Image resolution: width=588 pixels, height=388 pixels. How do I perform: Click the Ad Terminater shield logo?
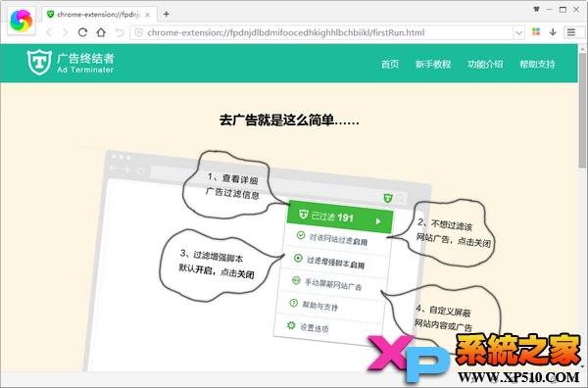[39, 63]
